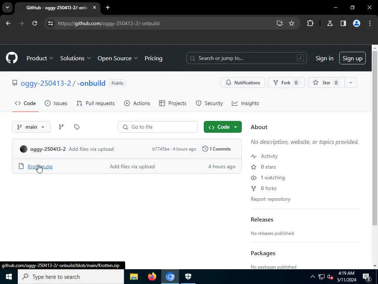Open the green Code dropdown button
378x284 pixels.
pos(223,127)
